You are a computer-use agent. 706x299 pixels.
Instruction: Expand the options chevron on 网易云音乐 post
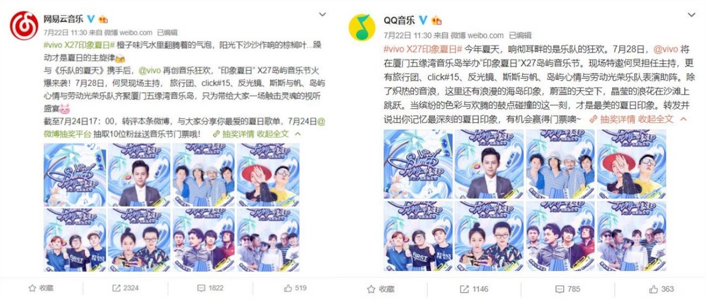coord(323,14)
